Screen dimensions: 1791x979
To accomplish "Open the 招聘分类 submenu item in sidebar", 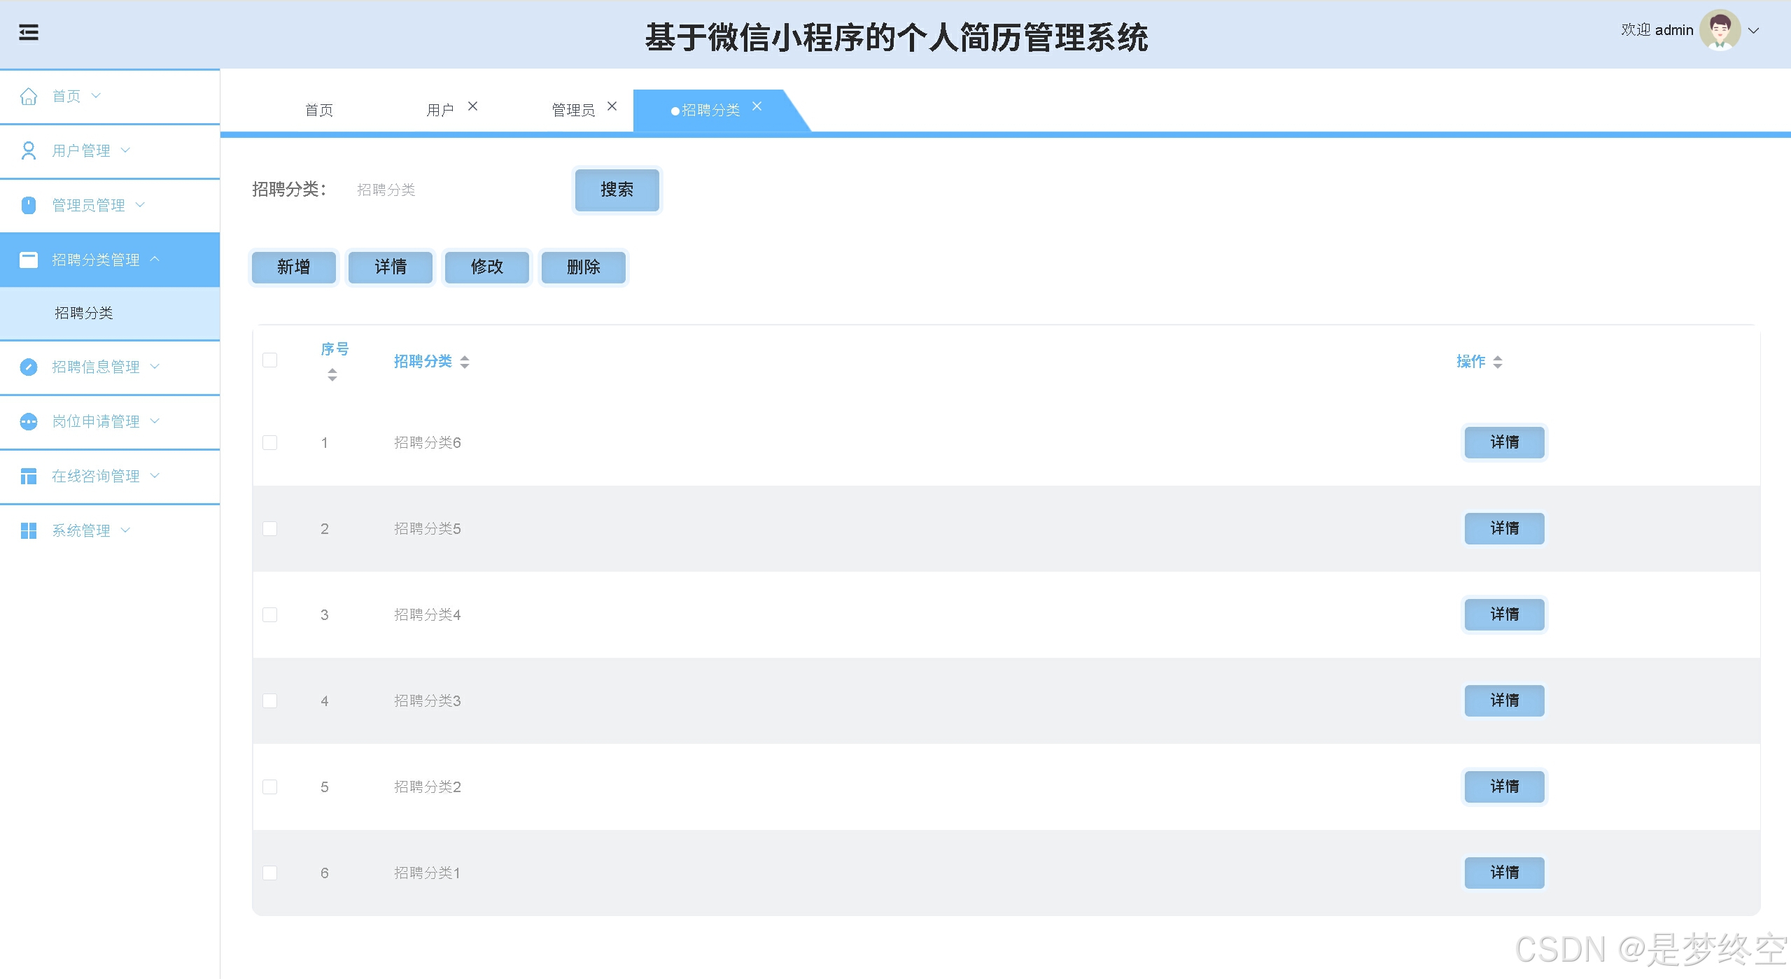I will [x=84, y=313].
